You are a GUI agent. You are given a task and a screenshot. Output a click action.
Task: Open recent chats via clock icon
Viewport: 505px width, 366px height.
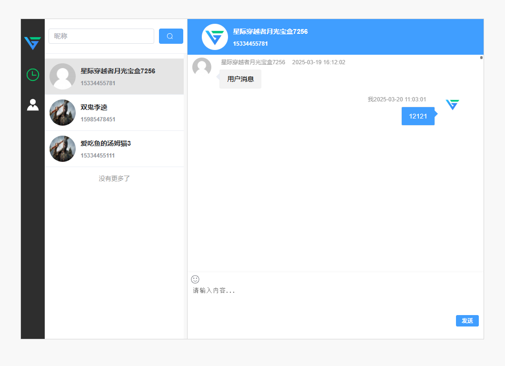[32, 75]
